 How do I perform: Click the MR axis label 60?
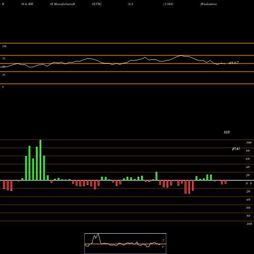click(247, 159)
